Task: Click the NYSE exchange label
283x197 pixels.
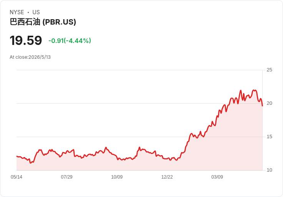Action: [x=17, y=12]
